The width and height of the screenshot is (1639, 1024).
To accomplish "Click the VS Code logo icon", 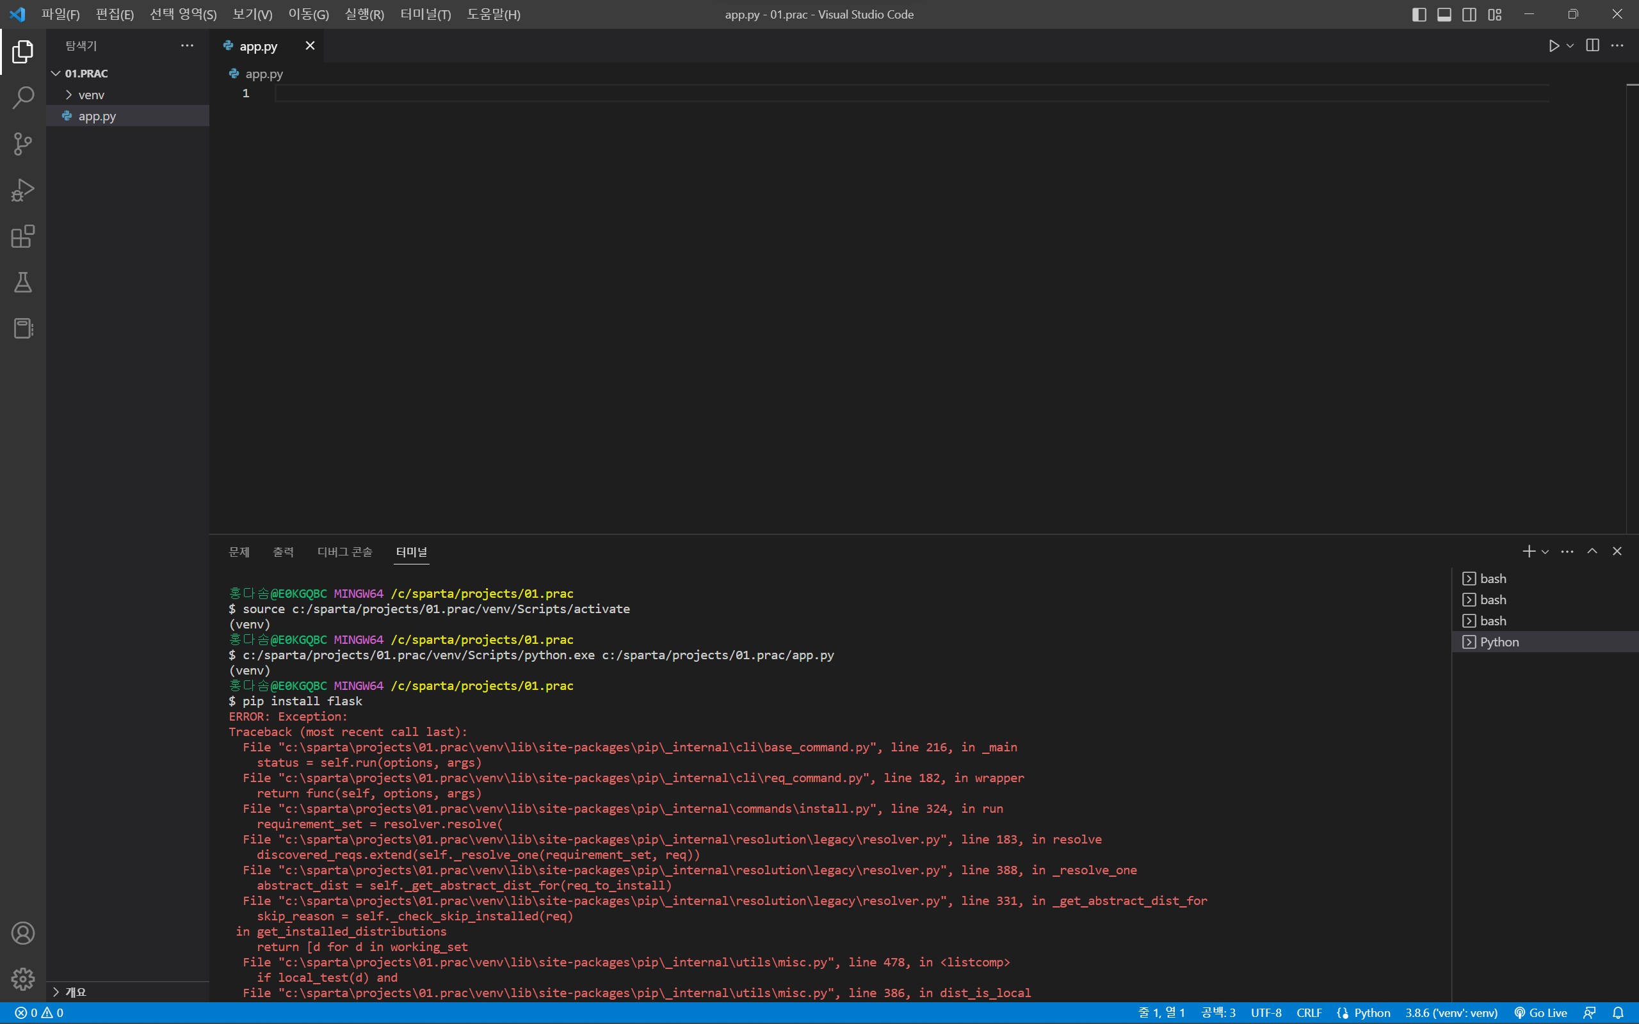I will 18,14.
